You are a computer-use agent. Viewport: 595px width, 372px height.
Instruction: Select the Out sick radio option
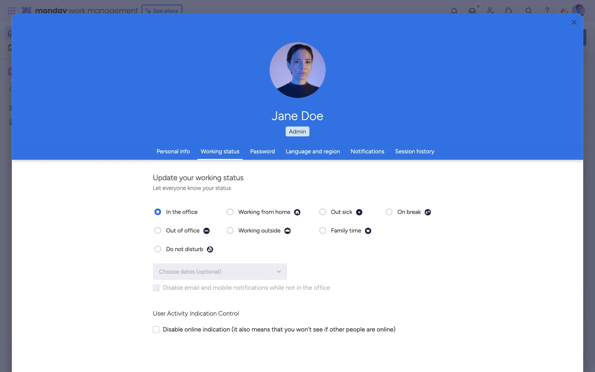323,212
